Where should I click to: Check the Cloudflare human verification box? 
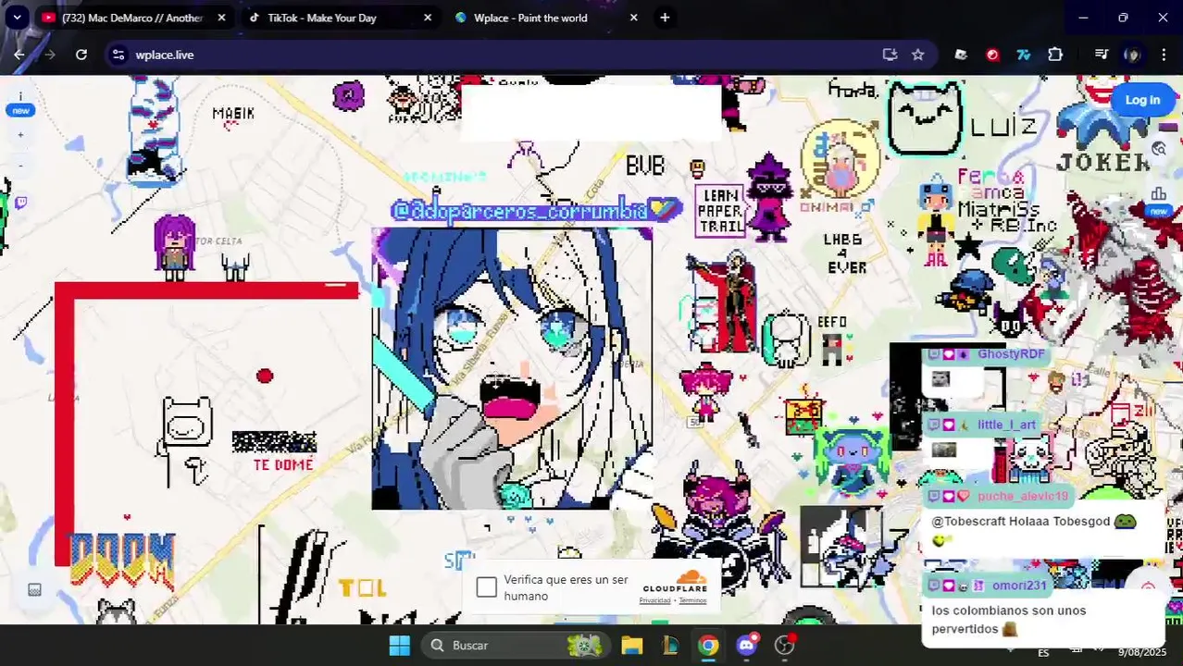(487, 587)
